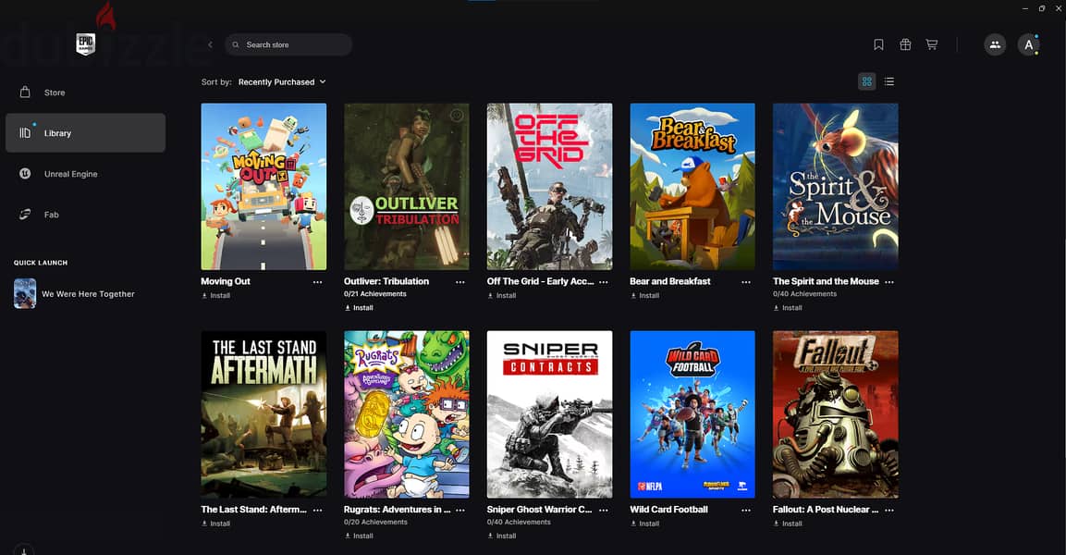
Task: Open the gift box icon
Action: pyautogui.click(x=905, y=45)
